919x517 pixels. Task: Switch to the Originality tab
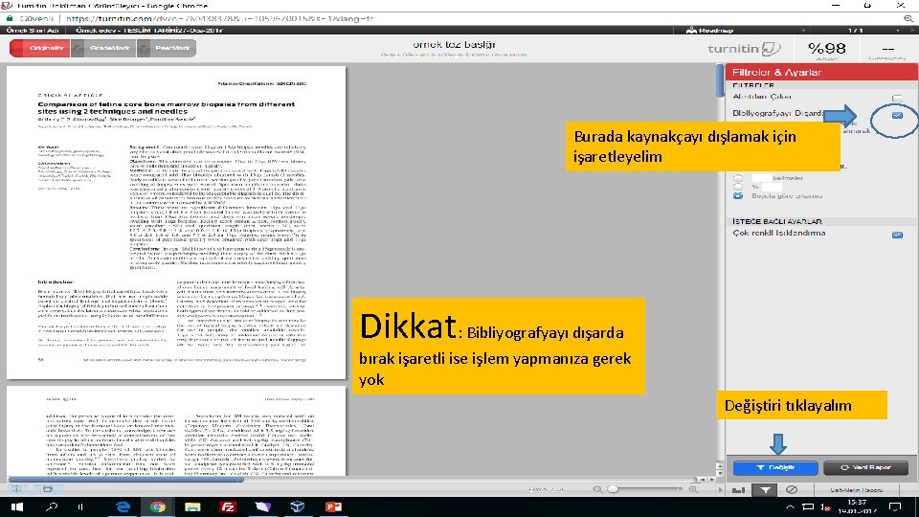click(40, 48)
